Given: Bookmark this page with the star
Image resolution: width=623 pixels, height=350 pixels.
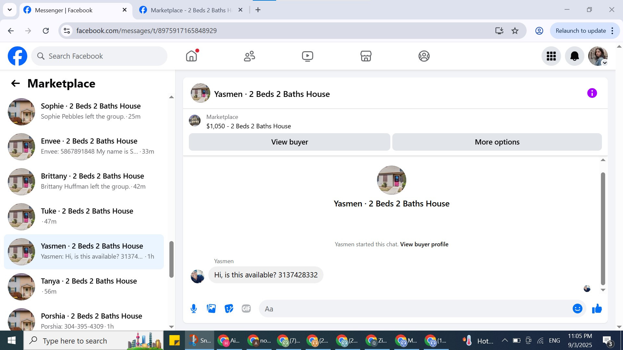Looking at the screenshot, I should click(515, 31).
